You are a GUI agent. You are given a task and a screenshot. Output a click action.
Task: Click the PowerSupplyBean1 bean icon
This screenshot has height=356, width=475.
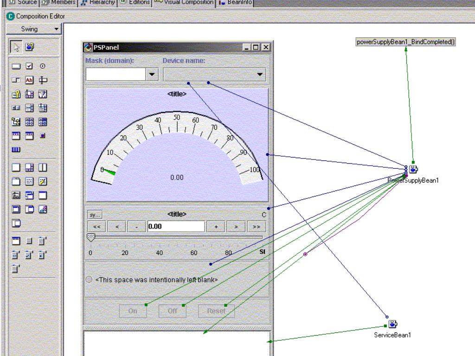point(413,170)
